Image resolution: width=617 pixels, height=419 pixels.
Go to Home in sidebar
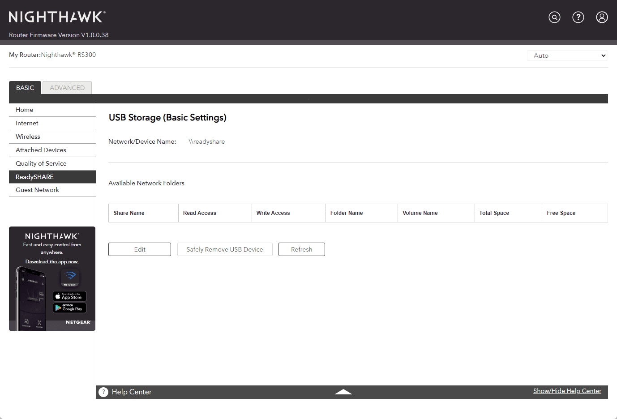coord(25,110)
